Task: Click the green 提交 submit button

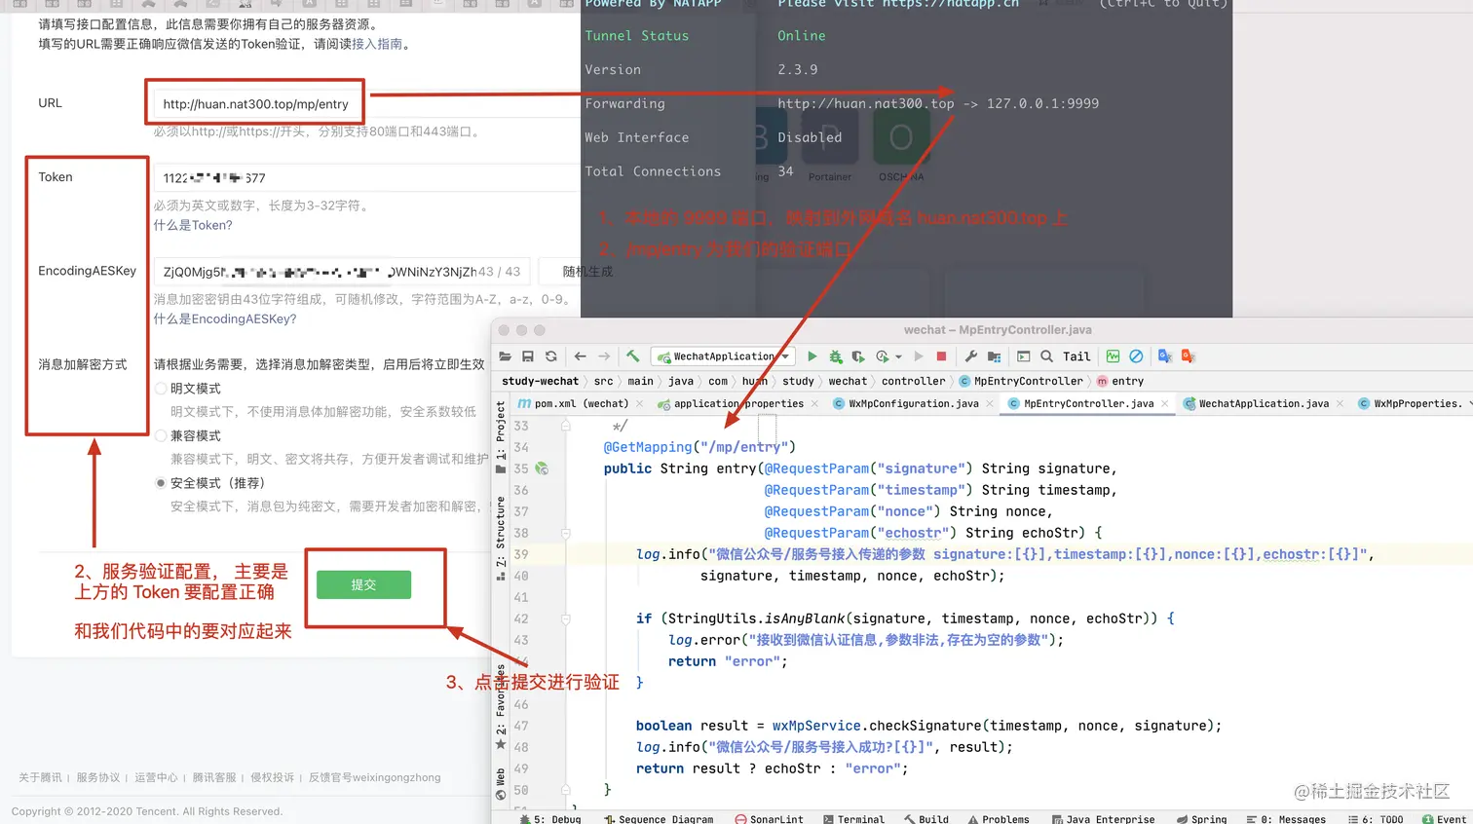Action: [363, 584]
